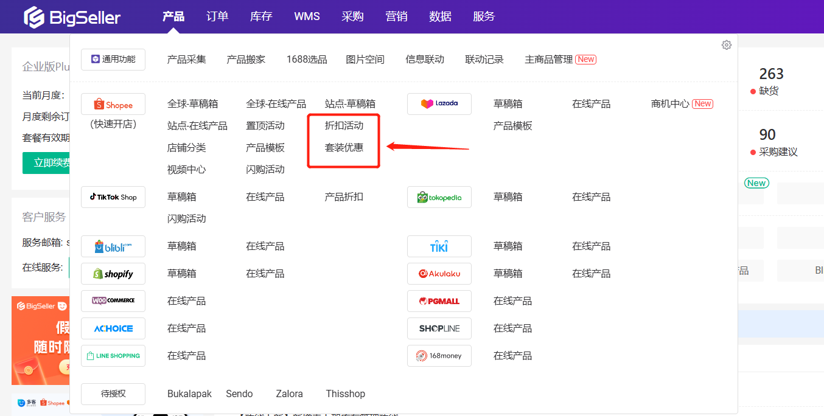The image size is (824, 416).
Task: Click the WooCommerce platform logo
Action: (113, 301)
